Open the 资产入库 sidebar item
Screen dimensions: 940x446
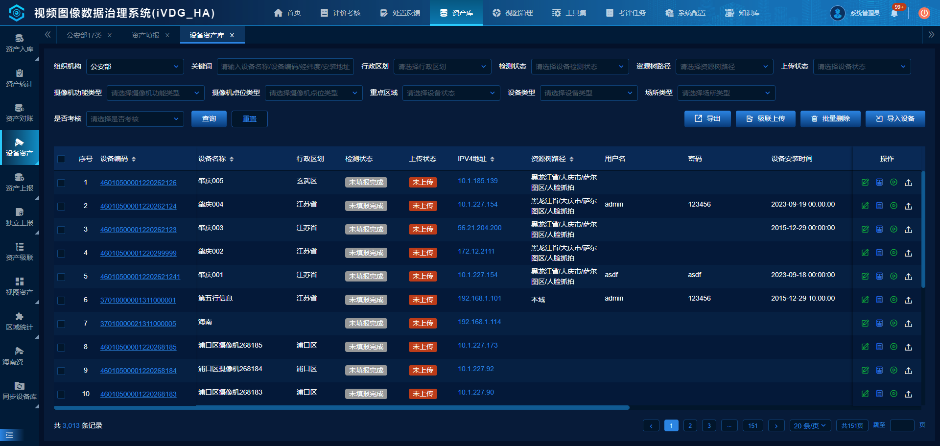[20, 44]
